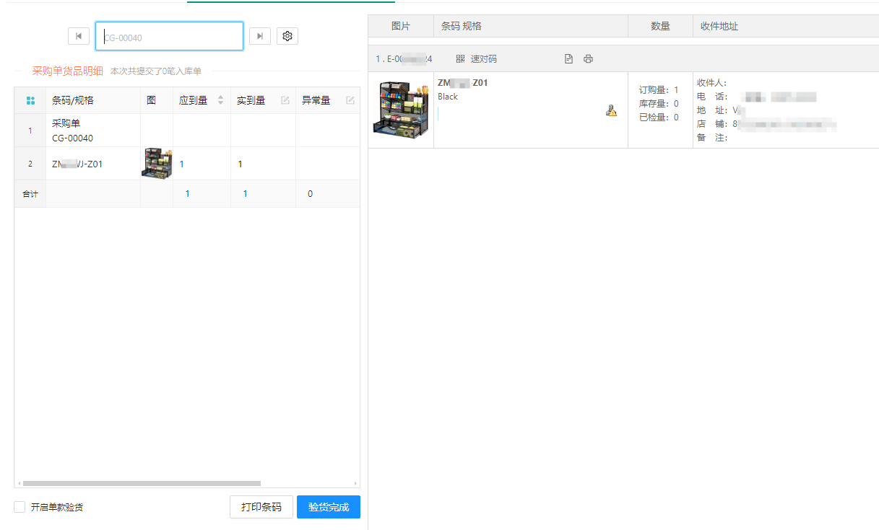879x530 pixels.
Task: Click the printer icon in order row
Action: click(588, 59)
